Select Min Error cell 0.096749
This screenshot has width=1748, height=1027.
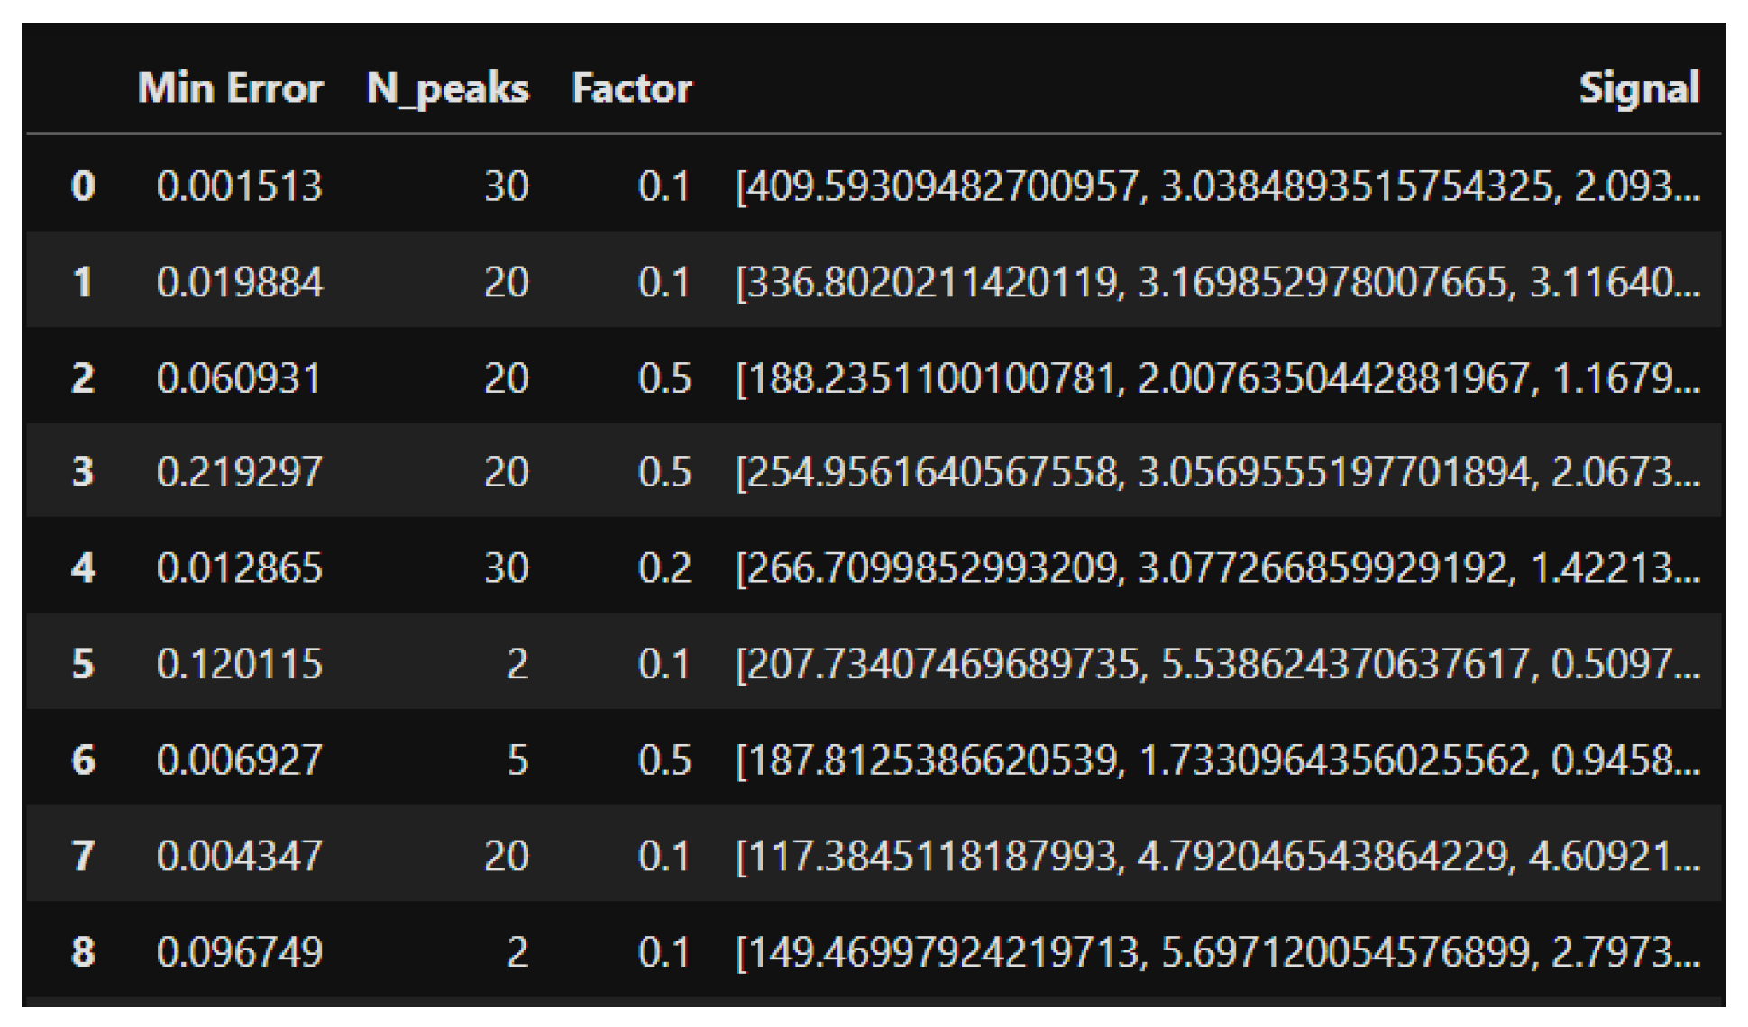point(239,951)
